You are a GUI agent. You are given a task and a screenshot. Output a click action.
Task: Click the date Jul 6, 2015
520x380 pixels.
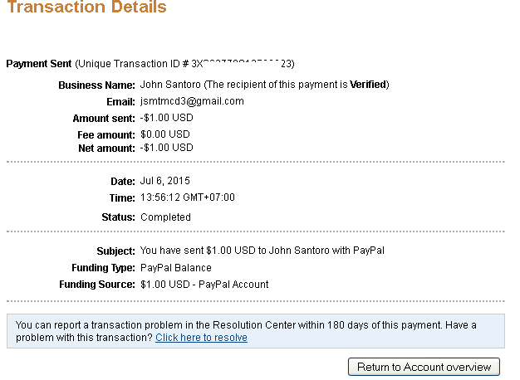point(165,181)
